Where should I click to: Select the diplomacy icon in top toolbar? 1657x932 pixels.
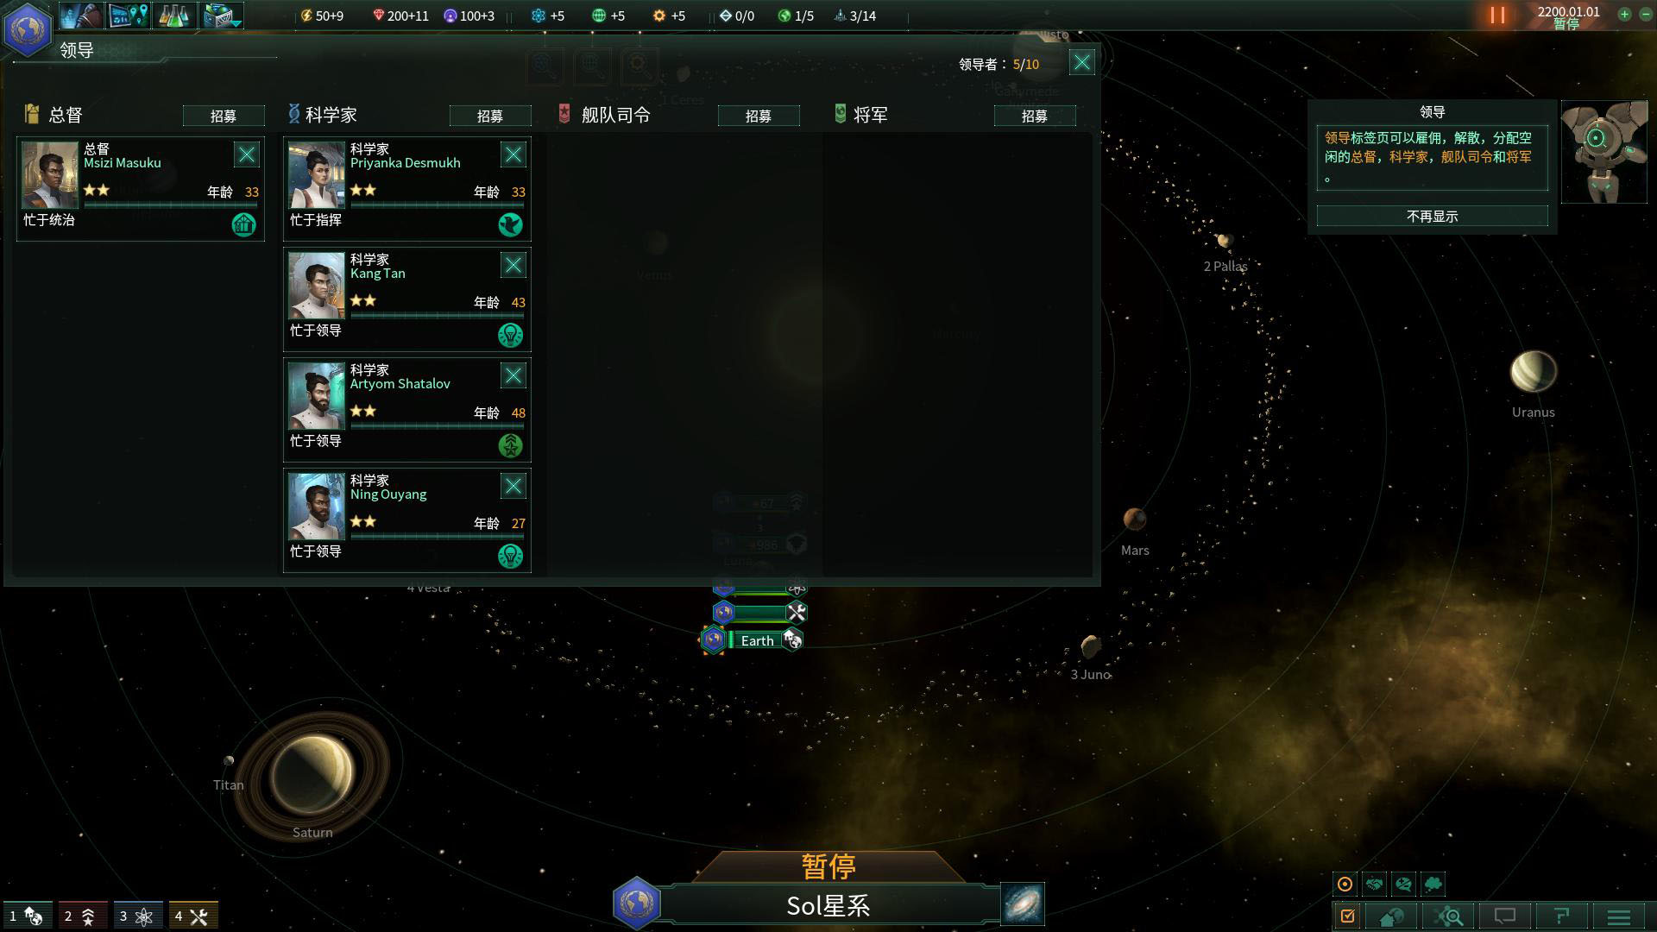click(x=79, y=15)
